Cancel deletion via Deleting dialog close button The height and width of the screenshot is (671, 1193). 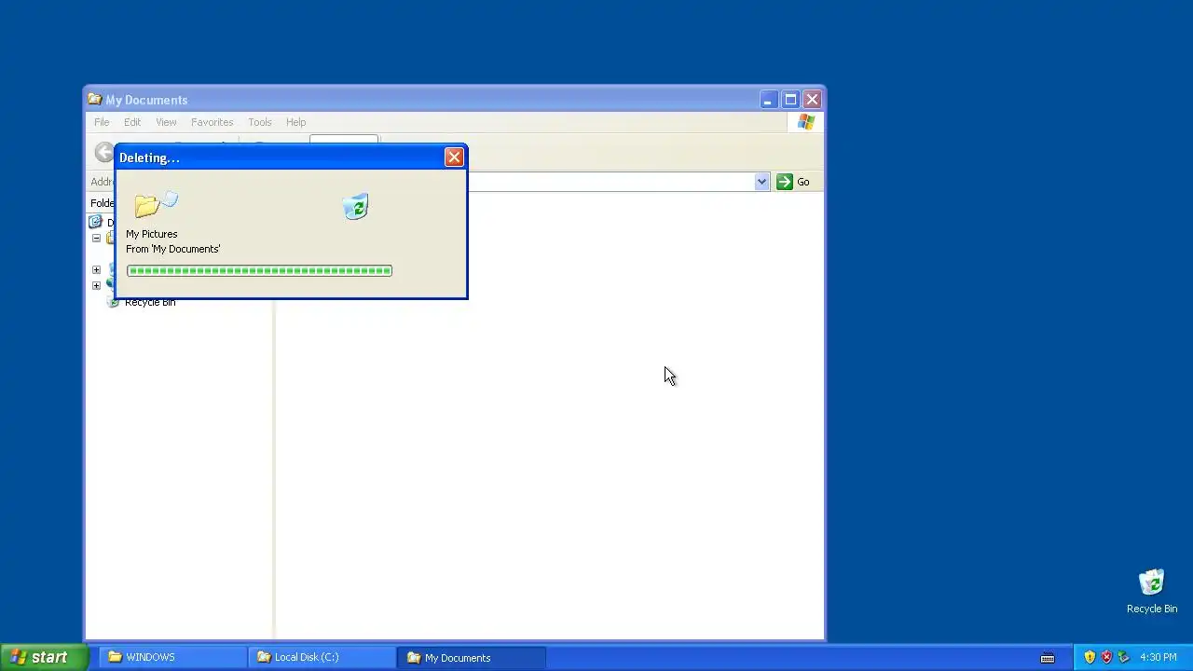pyautogui.click(x=454, y=157)
